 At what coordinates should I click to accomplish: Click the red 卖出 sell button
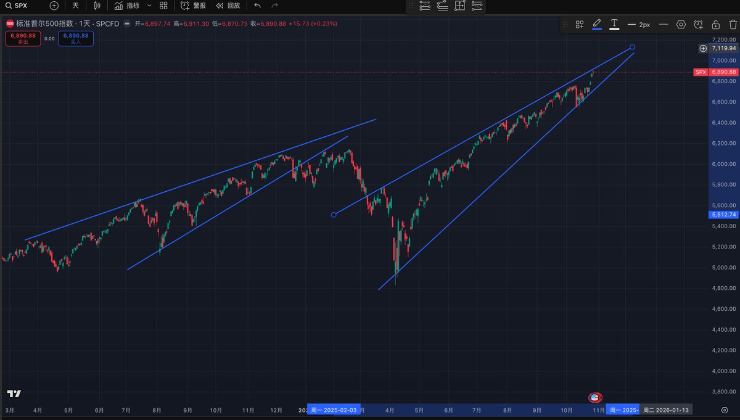23,38
